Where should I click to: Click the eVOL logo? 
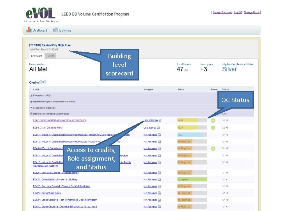(x=41, y=15)
